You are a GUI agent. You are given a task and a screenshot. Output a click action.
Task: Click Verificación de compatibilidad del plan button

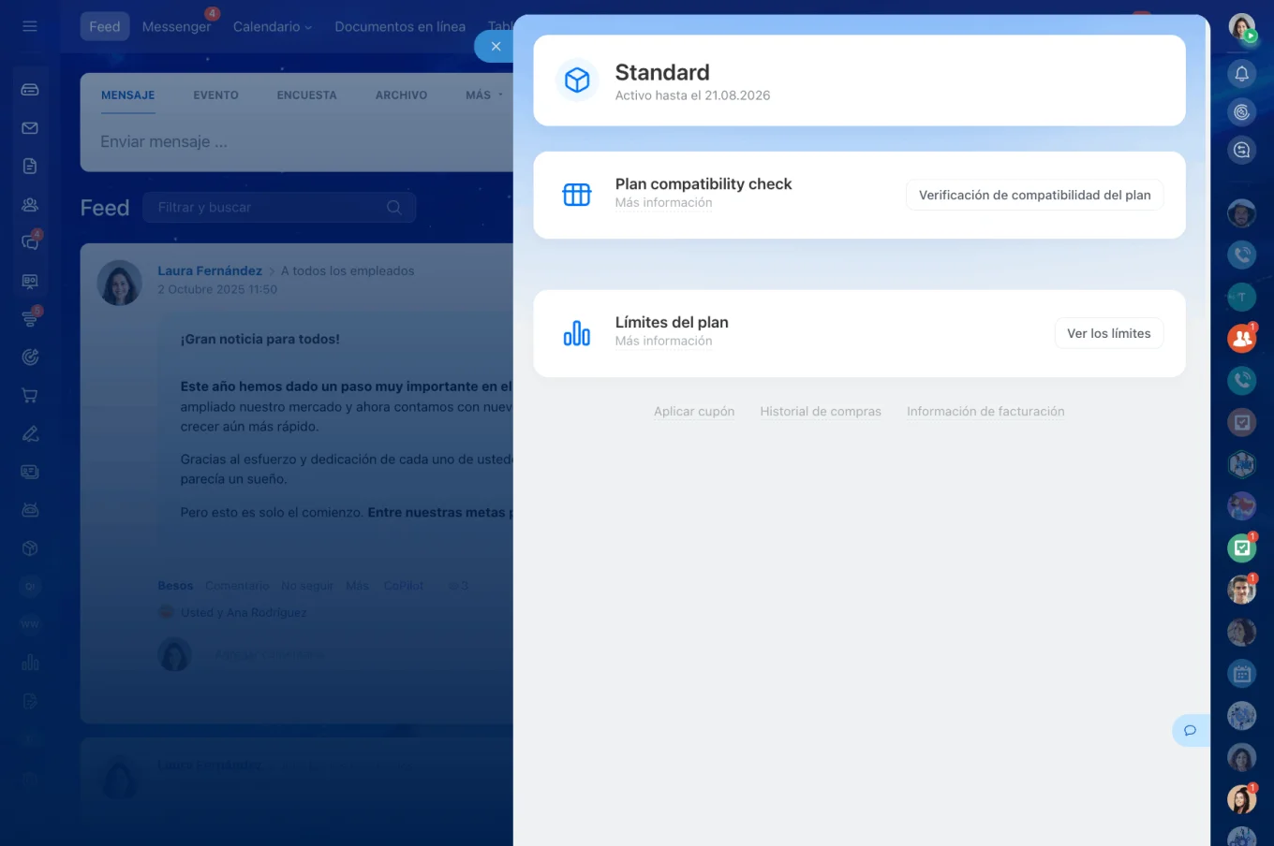coord(1034,195)
